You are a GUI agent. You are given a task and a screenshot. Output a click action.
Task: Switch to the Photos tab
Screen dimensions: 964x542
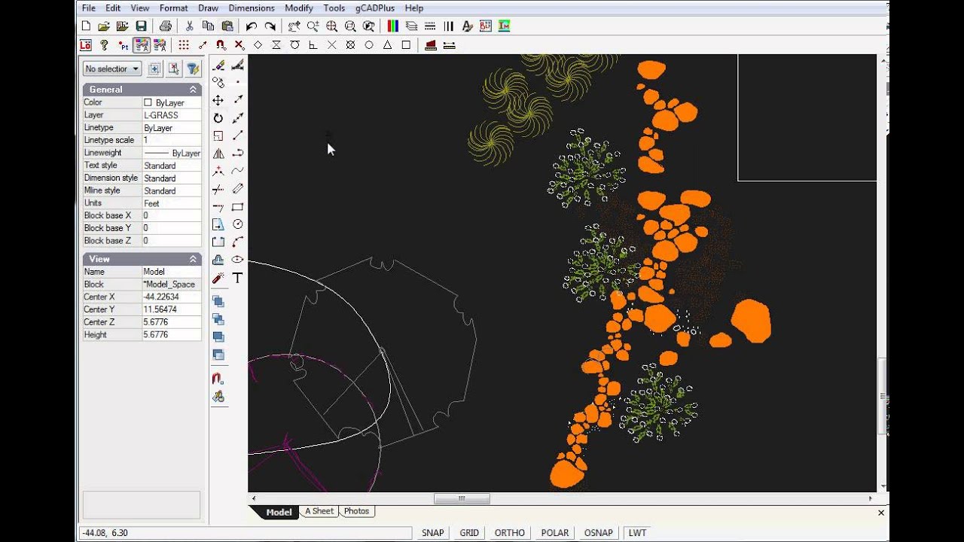pos(356,511)
